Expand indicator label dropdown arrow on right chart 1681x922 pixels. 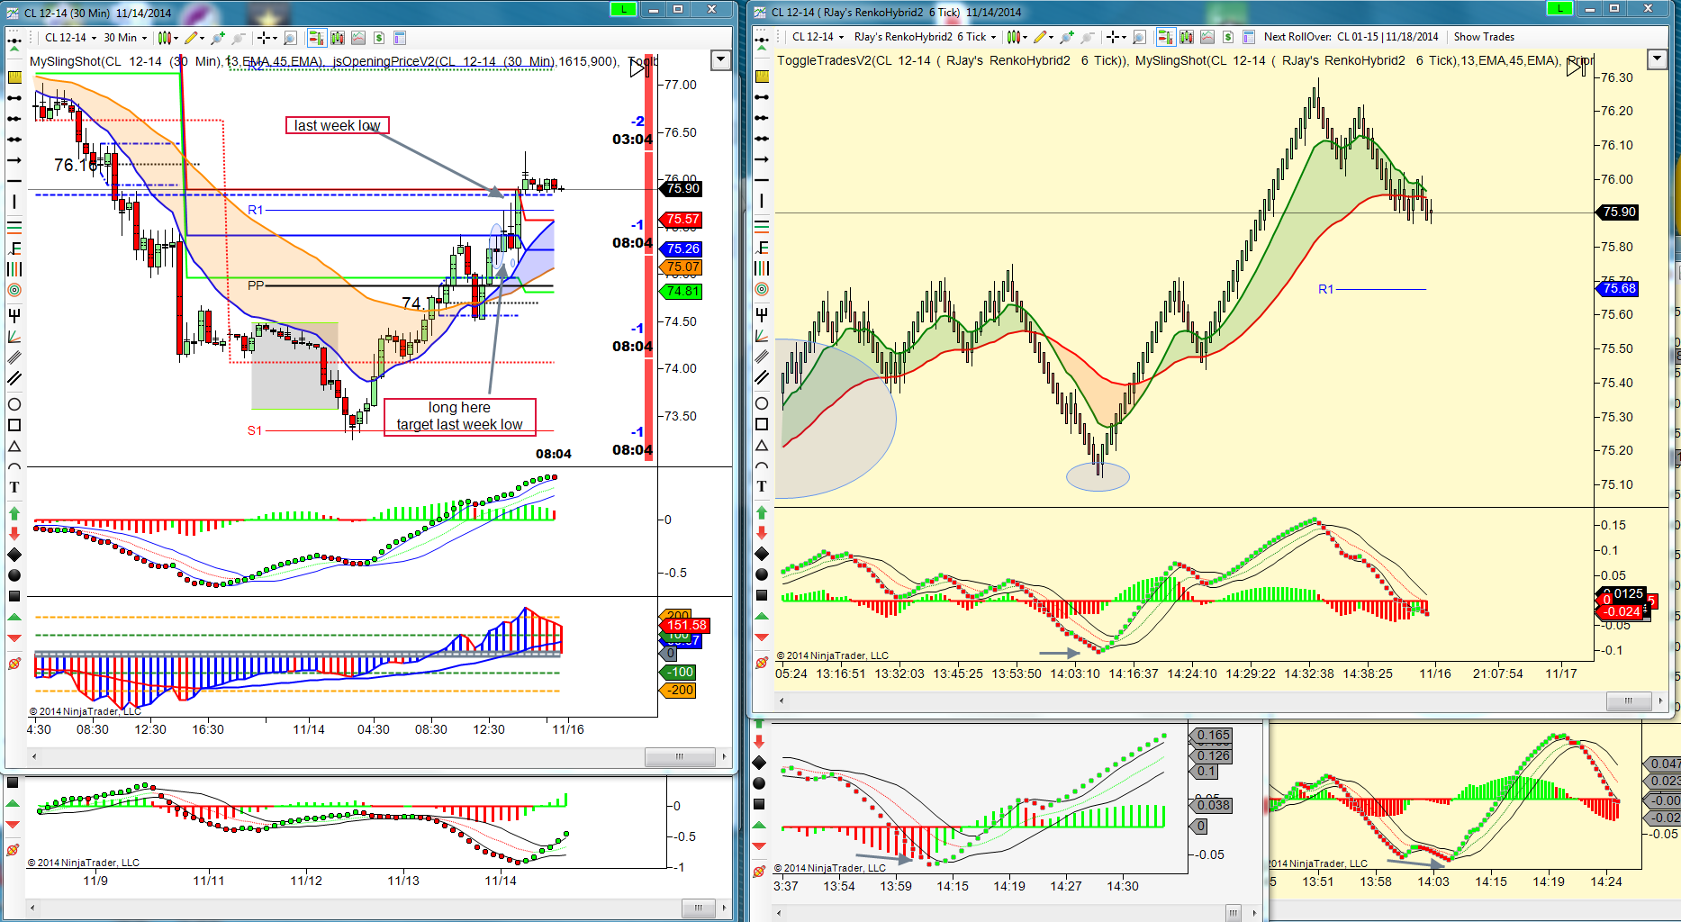tap(1657, 59)
